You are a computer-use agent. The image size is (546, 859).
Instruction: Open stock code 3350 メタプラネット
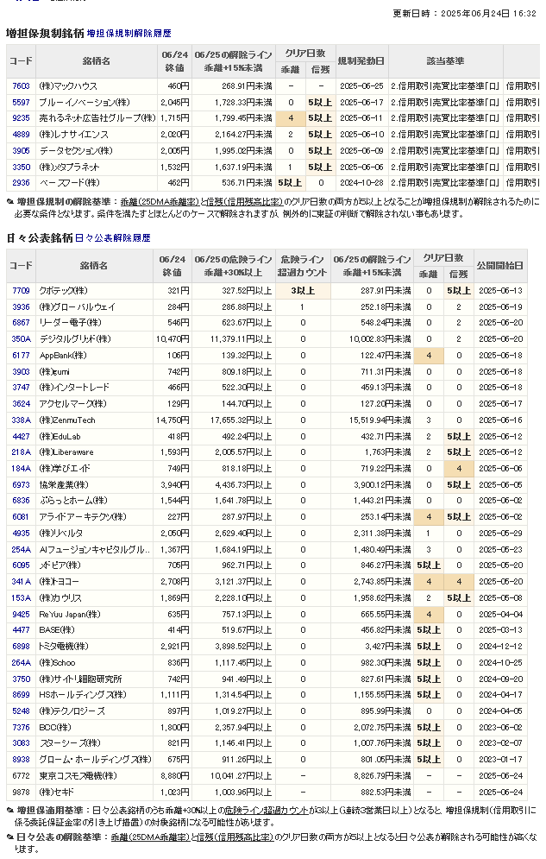coord(21,167)
